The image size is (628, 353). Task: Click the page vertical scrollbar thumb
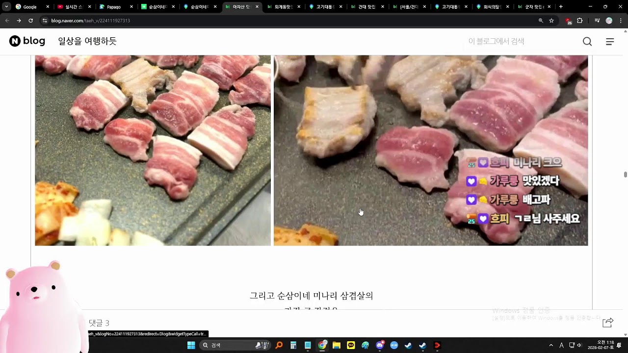(x=625, y=175)
